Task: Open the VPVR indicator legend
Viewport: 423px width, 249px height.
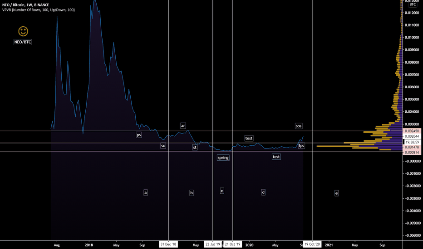Action: pos(39,10)
